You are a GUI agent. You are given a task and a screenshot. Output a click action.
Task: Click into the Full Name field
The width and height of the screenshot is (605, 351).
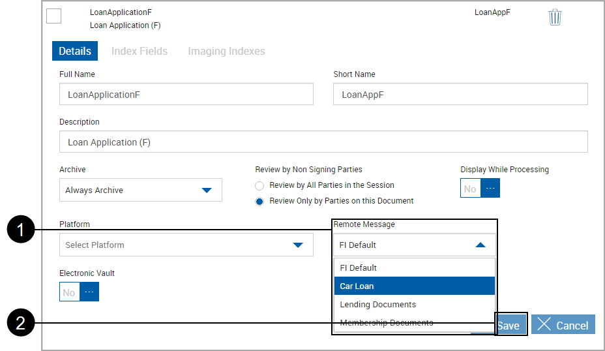(x=186, y=95)
